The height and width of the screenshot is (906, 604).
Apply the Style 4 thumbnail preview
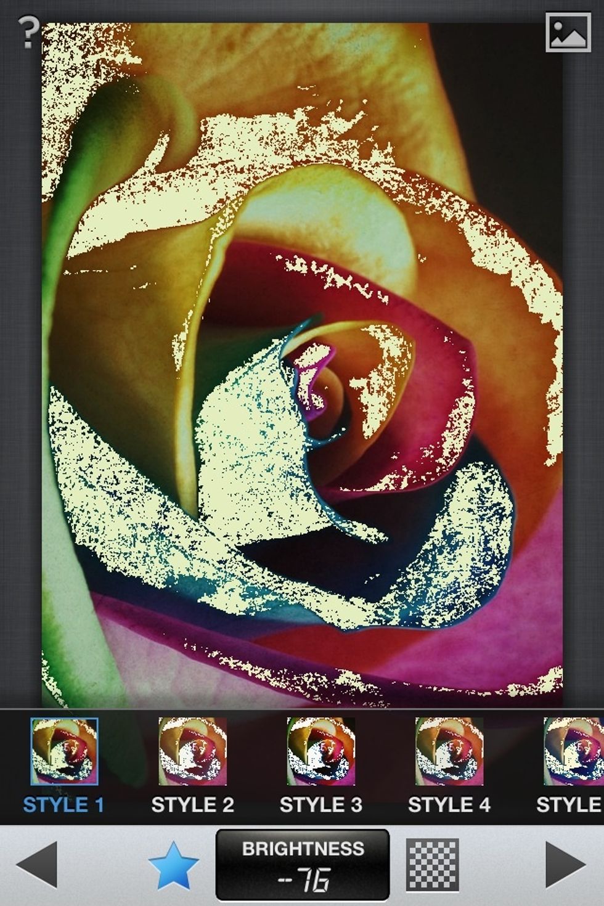pyautogui.click(x=449, y=751)
